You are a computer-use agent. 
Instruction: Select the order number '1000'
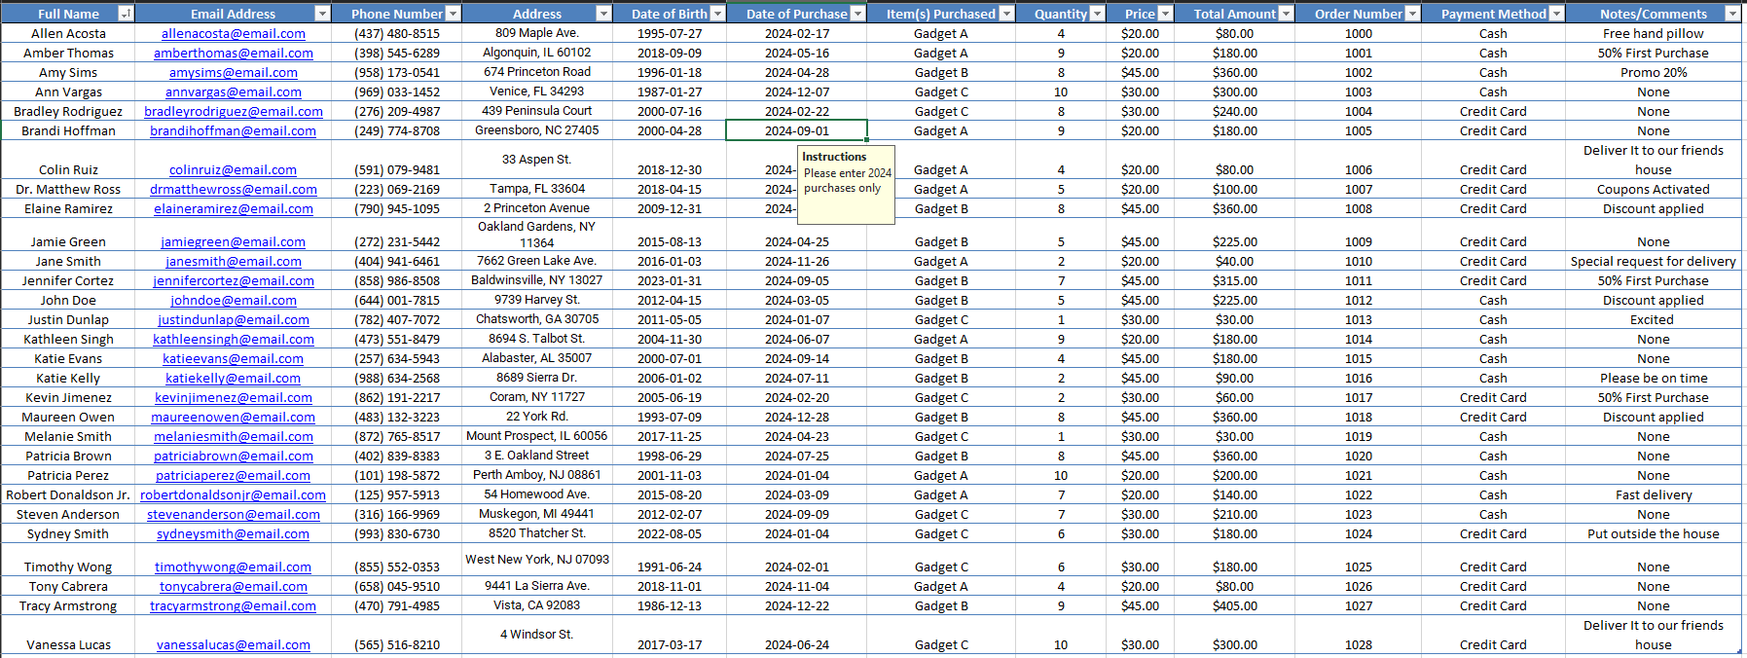[x=1359, y=33]
